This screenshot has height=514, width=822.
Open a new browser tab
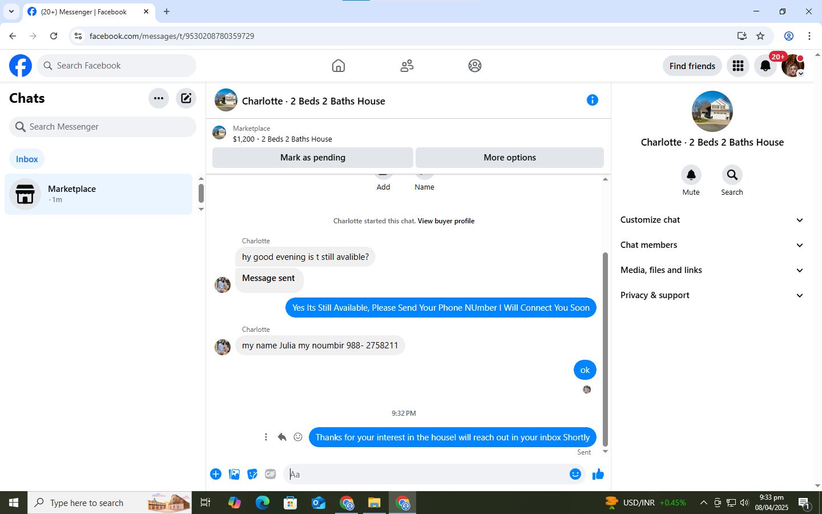167,11
